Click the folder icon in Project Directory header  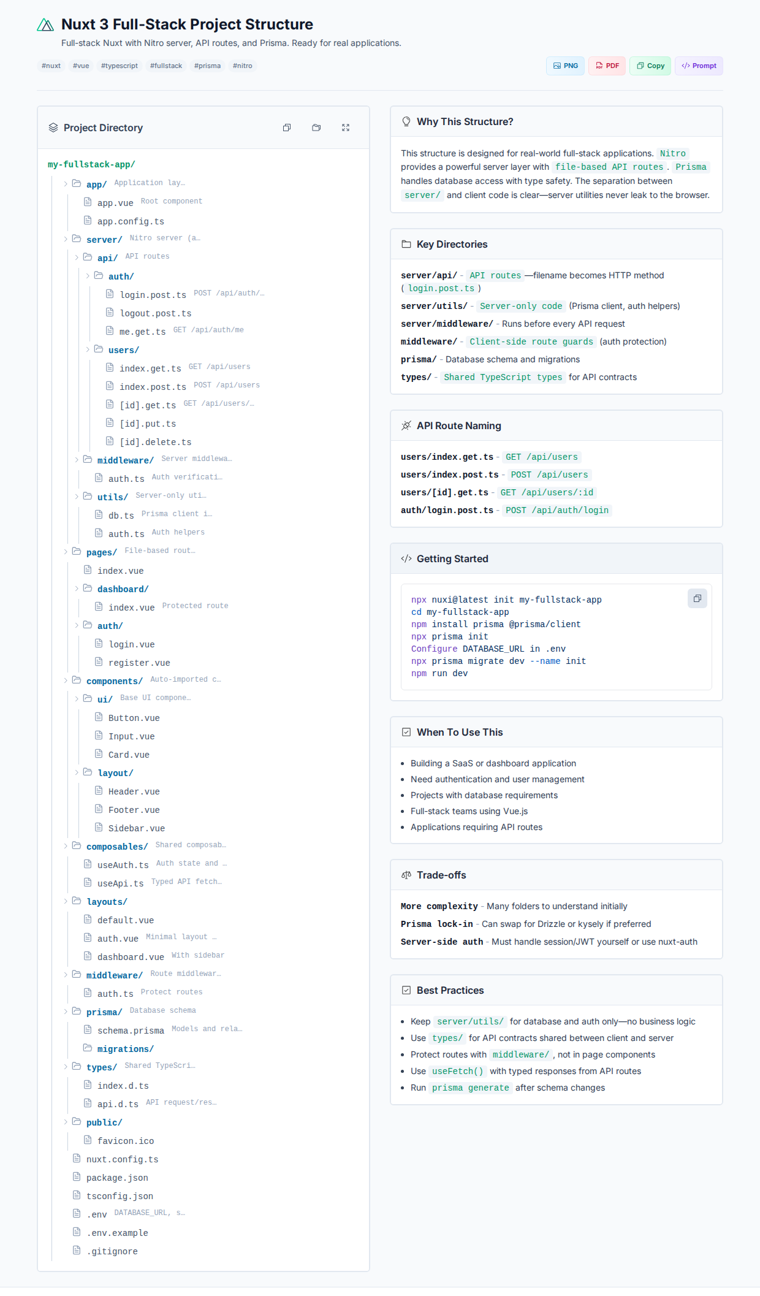point(316,128)
